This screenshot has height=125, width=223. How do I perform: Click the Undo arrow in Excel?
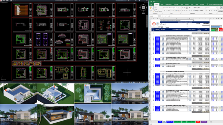(154, 1)
